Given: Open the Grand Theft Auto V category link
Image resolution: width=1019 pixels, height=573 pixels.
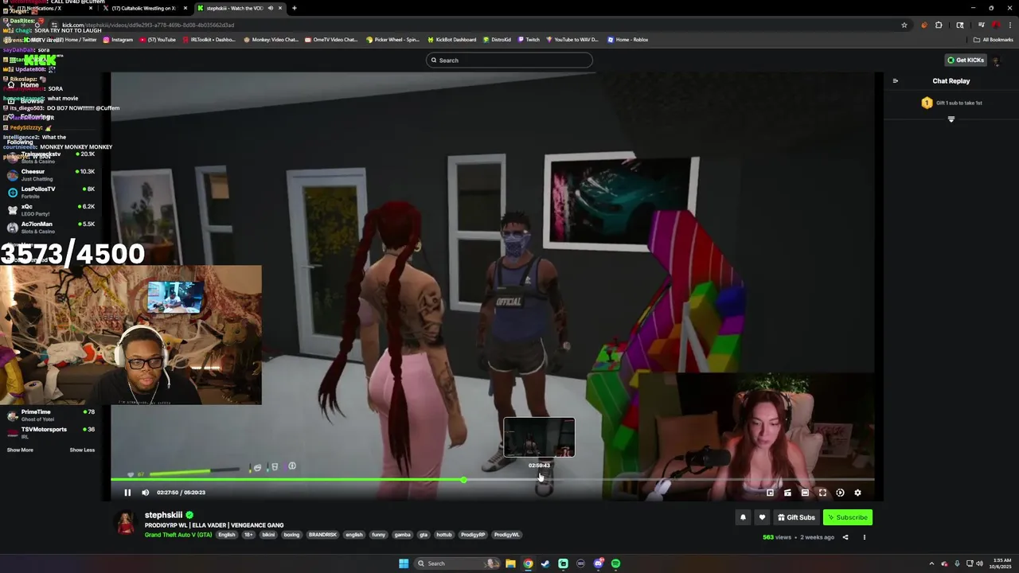Looking at the screenshot, I should point(178,535).
